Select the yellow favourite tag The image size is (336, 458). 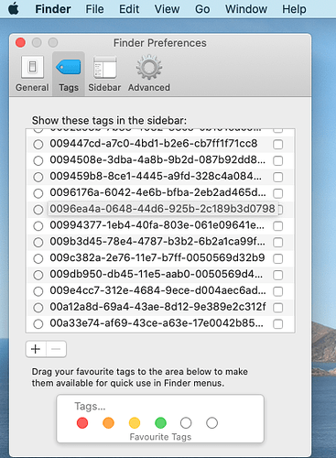point(135,423)
